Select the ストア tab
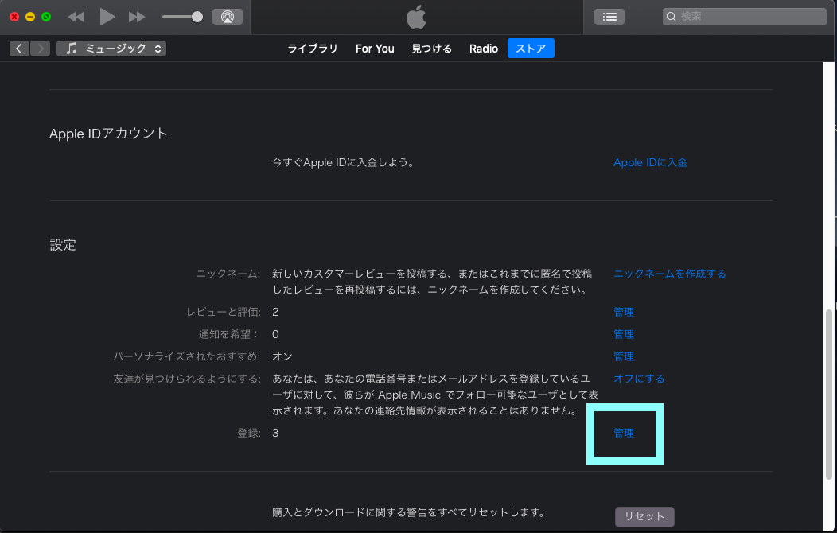837x533 pixels. tap(531, 49)
